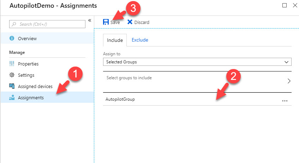The image size is (299, 163).
Task: Expand Select groups to include chevron
Action: (x=289, y=81)
